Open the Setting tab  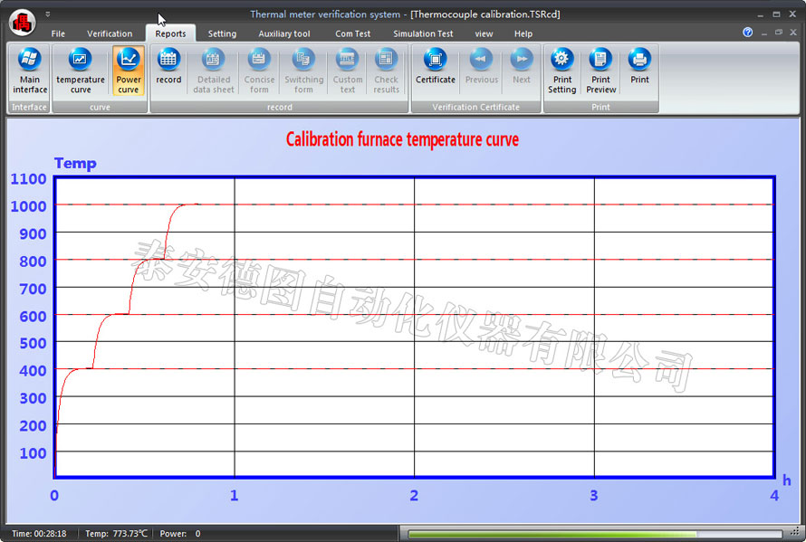click(x=222, y=33)
